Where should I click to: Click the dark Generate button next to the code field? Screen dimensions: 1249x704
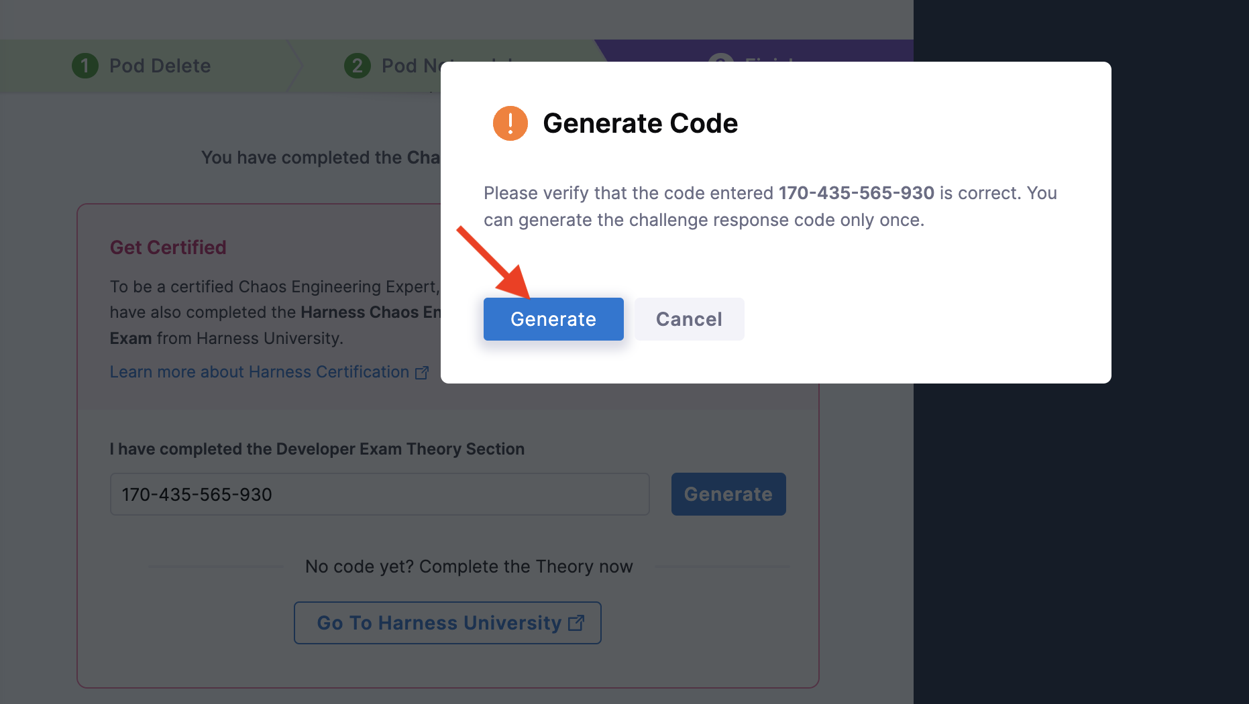click(728, 494)
